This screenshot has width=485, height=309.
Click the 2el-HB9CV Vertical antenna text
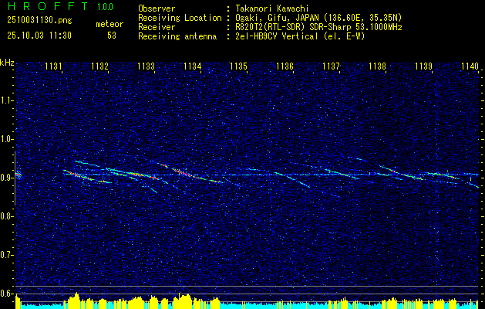pos(299,36)
